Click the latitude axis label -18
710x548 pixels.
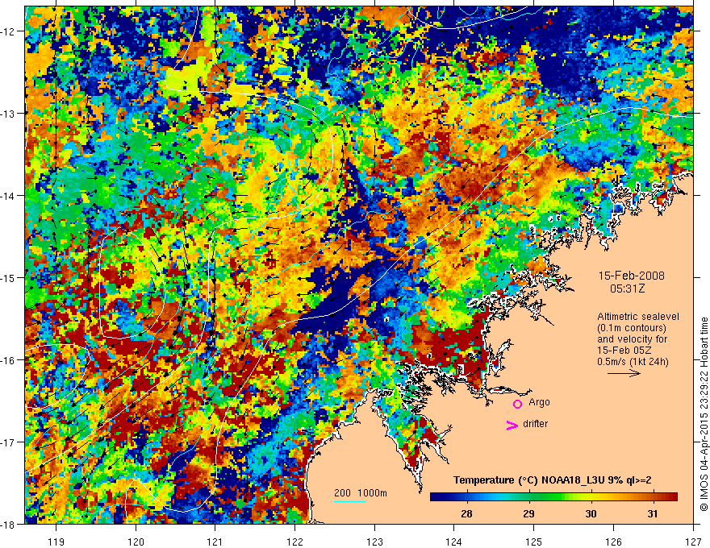[9, 524]
